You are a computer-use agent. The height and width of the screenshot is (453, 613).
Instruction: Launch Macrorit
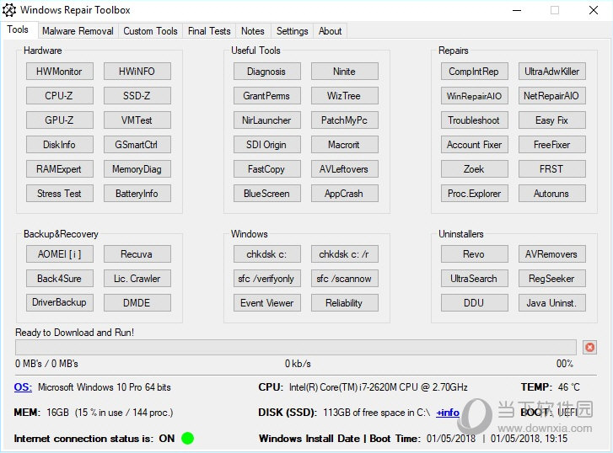(344, 145)
